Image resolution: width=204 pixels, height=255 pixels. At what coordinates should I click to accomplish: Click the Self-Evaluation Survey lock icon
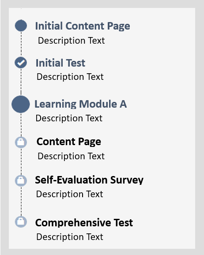click(x=21, y=181)
